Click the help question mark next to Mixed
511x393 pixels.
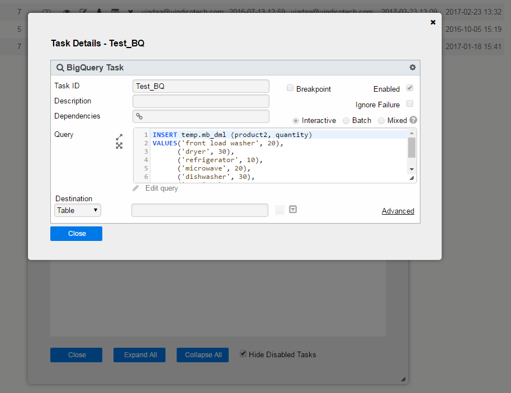pyautogui.click(x=413, y=120)
